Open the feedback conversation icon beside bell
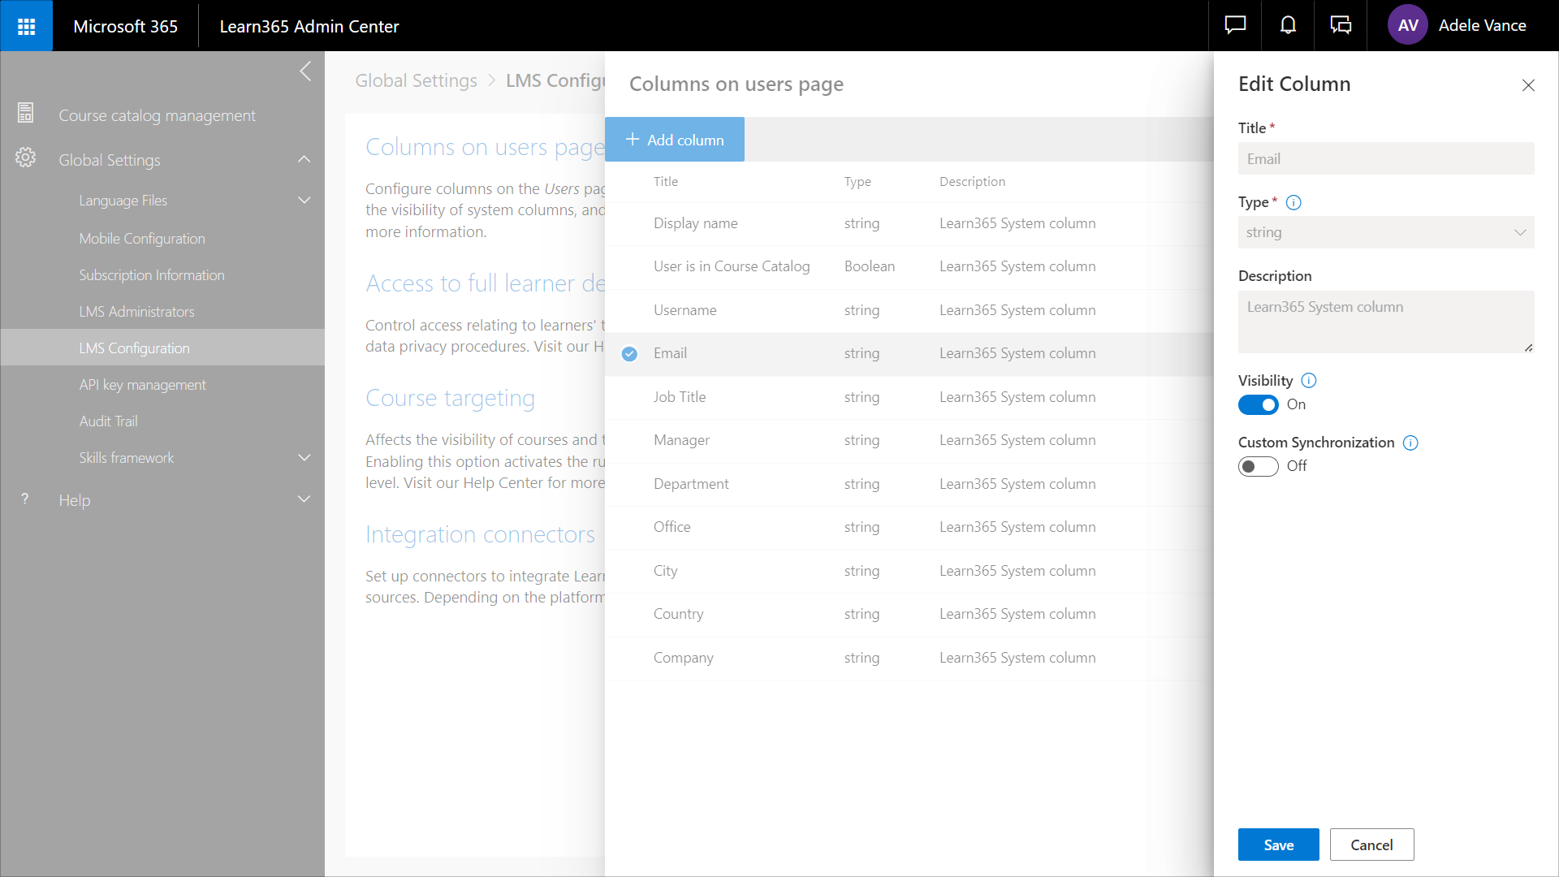Screen dimensions: 1559x877 tap(1341, 25)
